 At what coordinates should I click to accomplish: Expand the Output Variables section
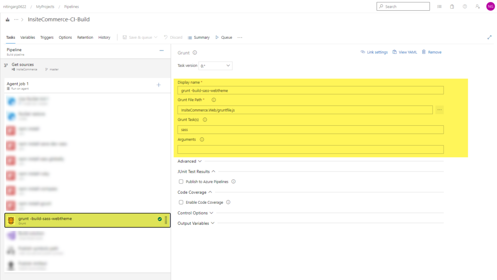tap(196, 223)
